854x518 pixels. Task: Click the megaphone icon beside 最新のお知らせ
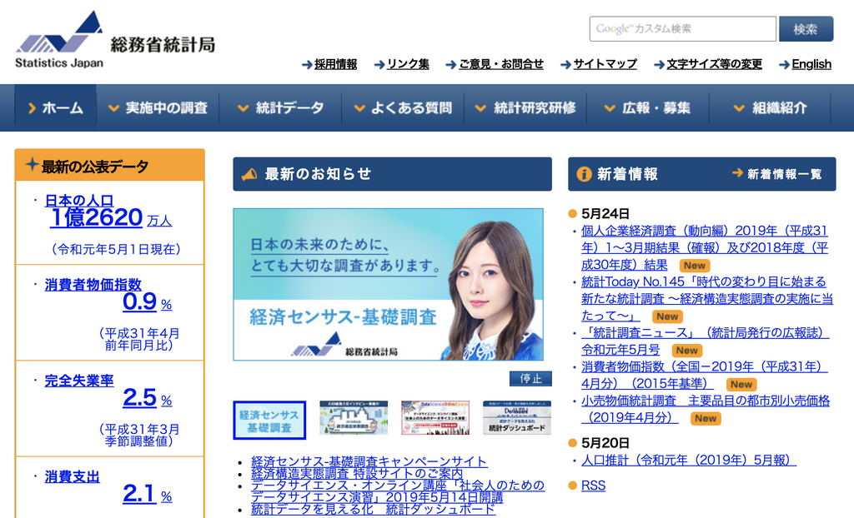click(x=249, y=174)
